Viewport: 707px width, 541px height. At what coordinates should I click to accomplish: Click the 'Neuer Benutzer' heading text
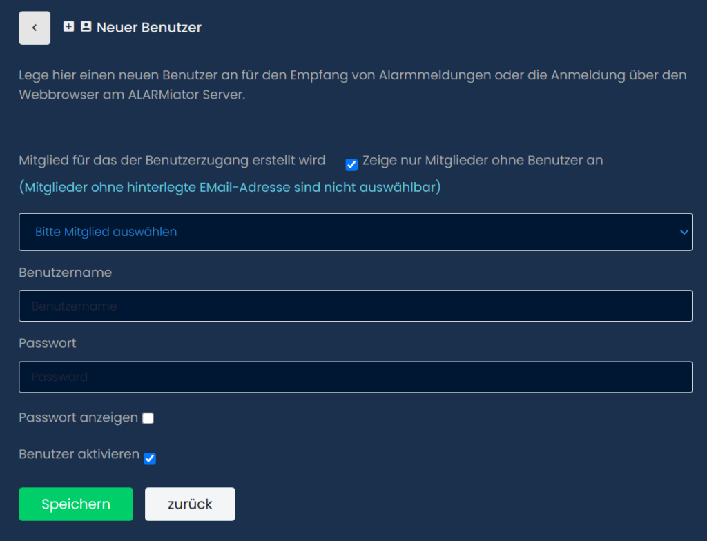[149, 28]
